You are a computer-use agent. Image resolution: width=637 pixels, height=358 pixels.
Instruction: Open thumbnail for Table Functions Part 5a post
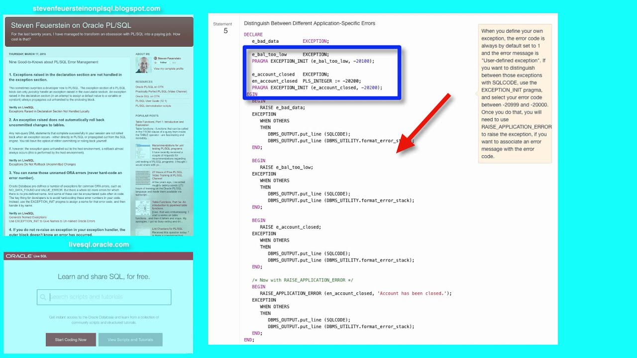click(143, 208)
